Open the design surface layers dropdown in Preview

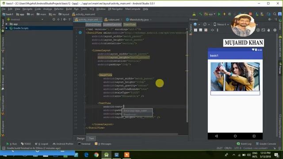pyautogui.click(x=197, y=24)
